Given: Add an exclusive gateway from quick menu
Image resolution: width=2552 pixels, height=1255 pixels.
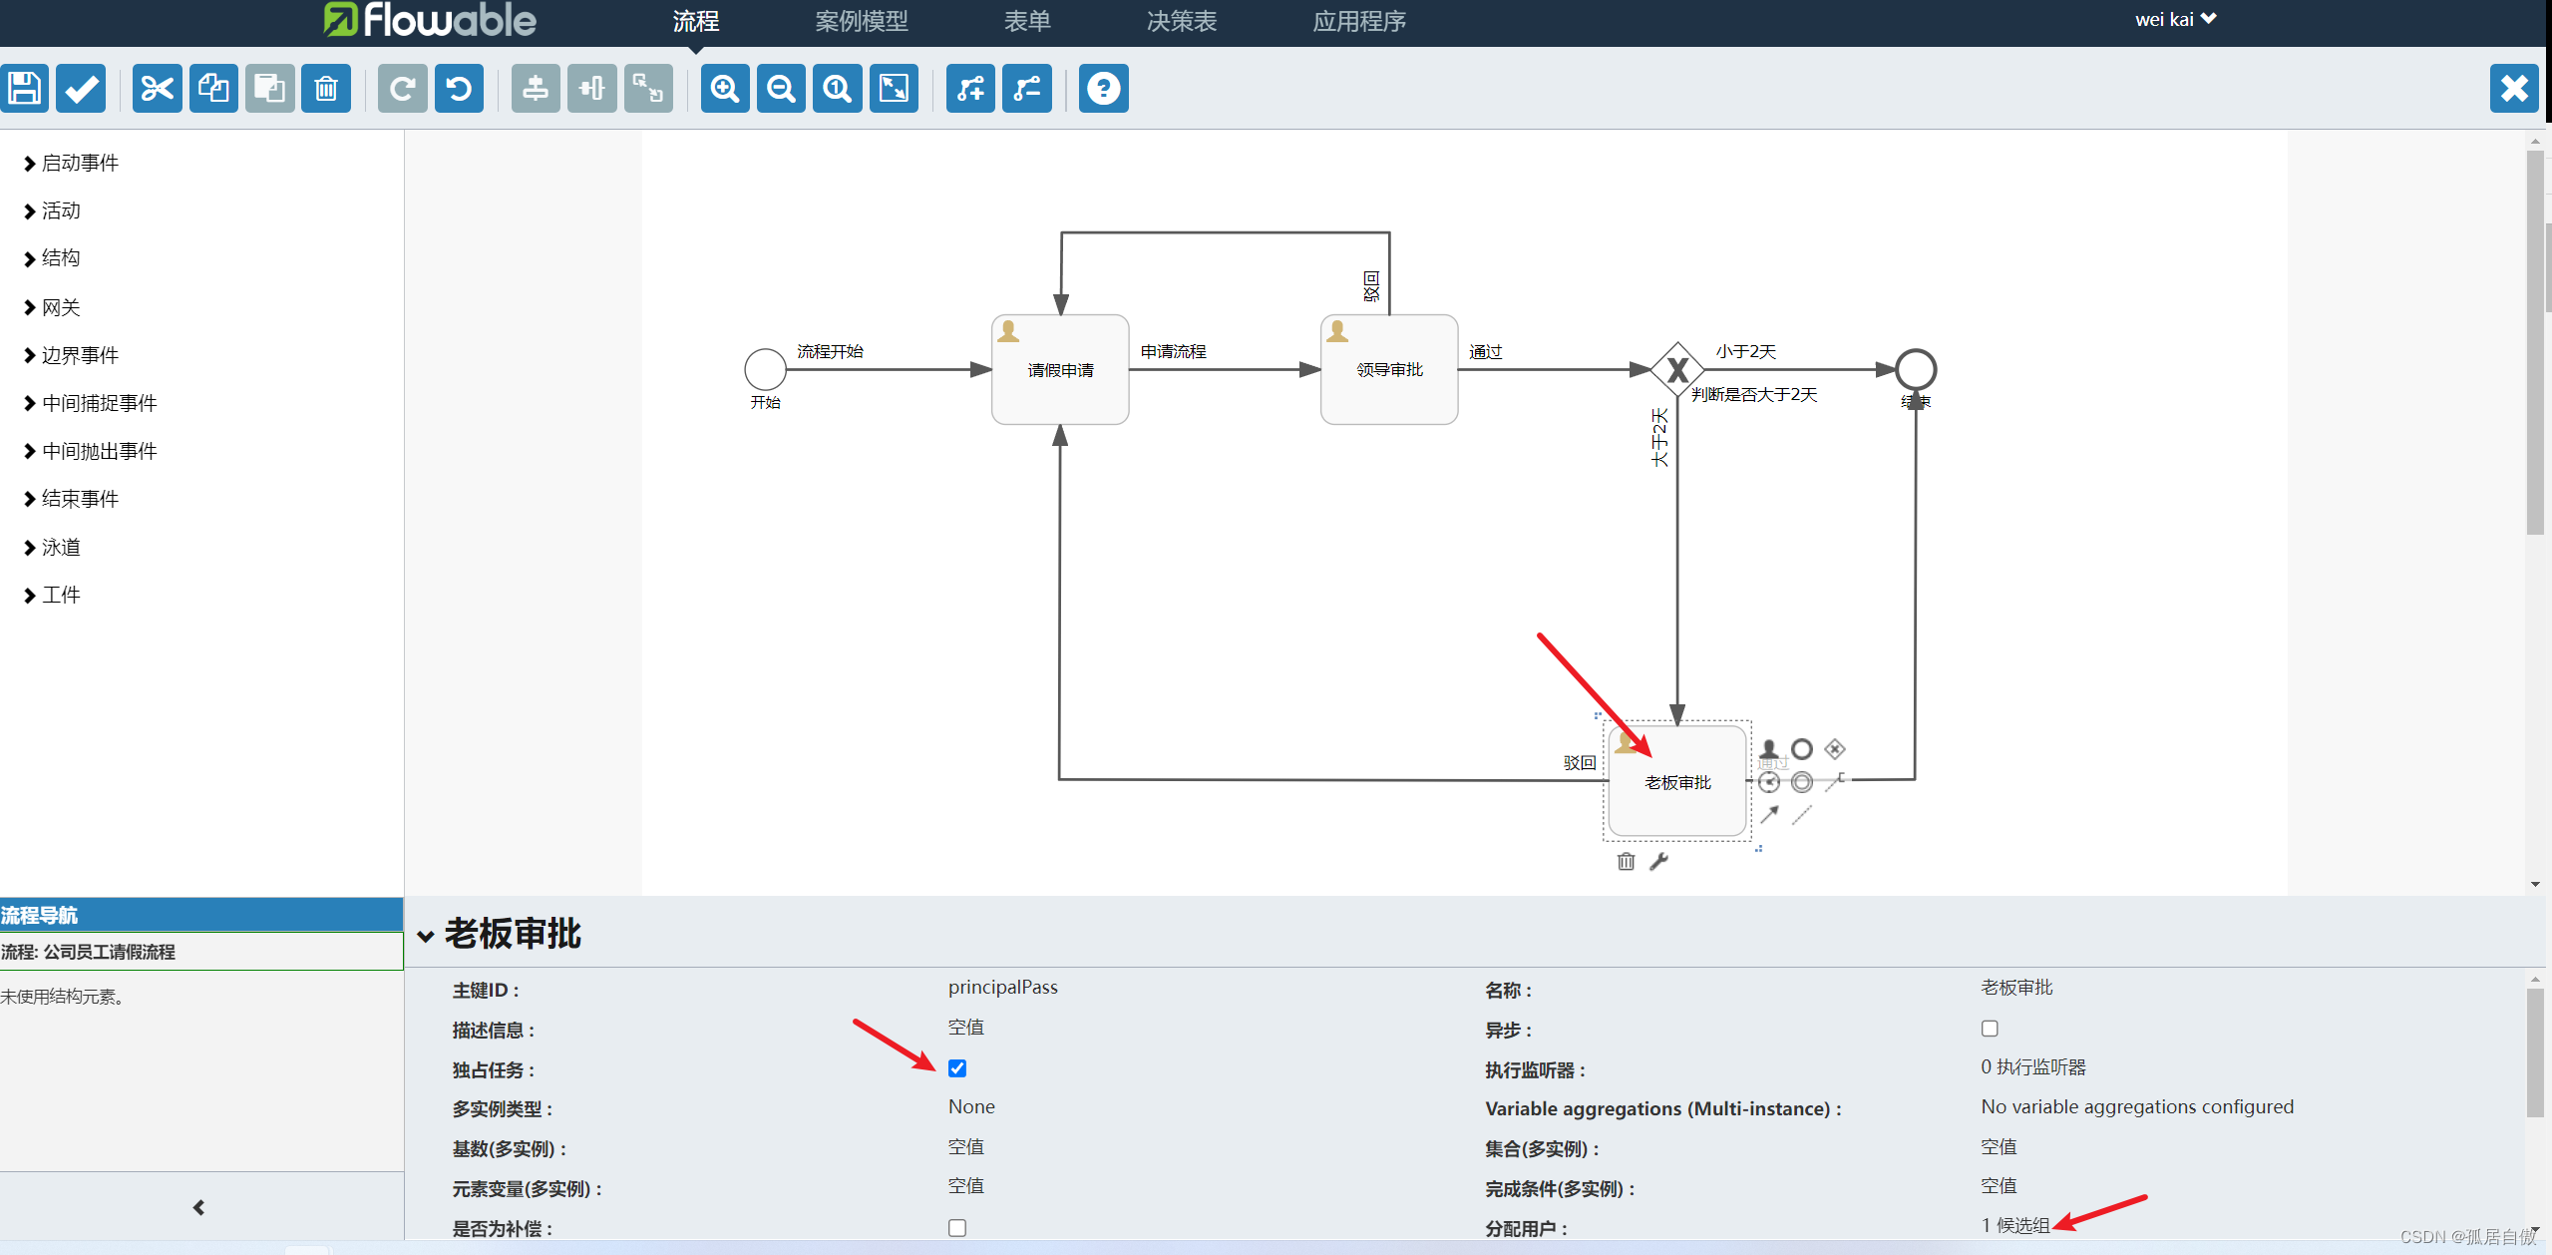Looking at the screenshot, I should click(1835, 749).
